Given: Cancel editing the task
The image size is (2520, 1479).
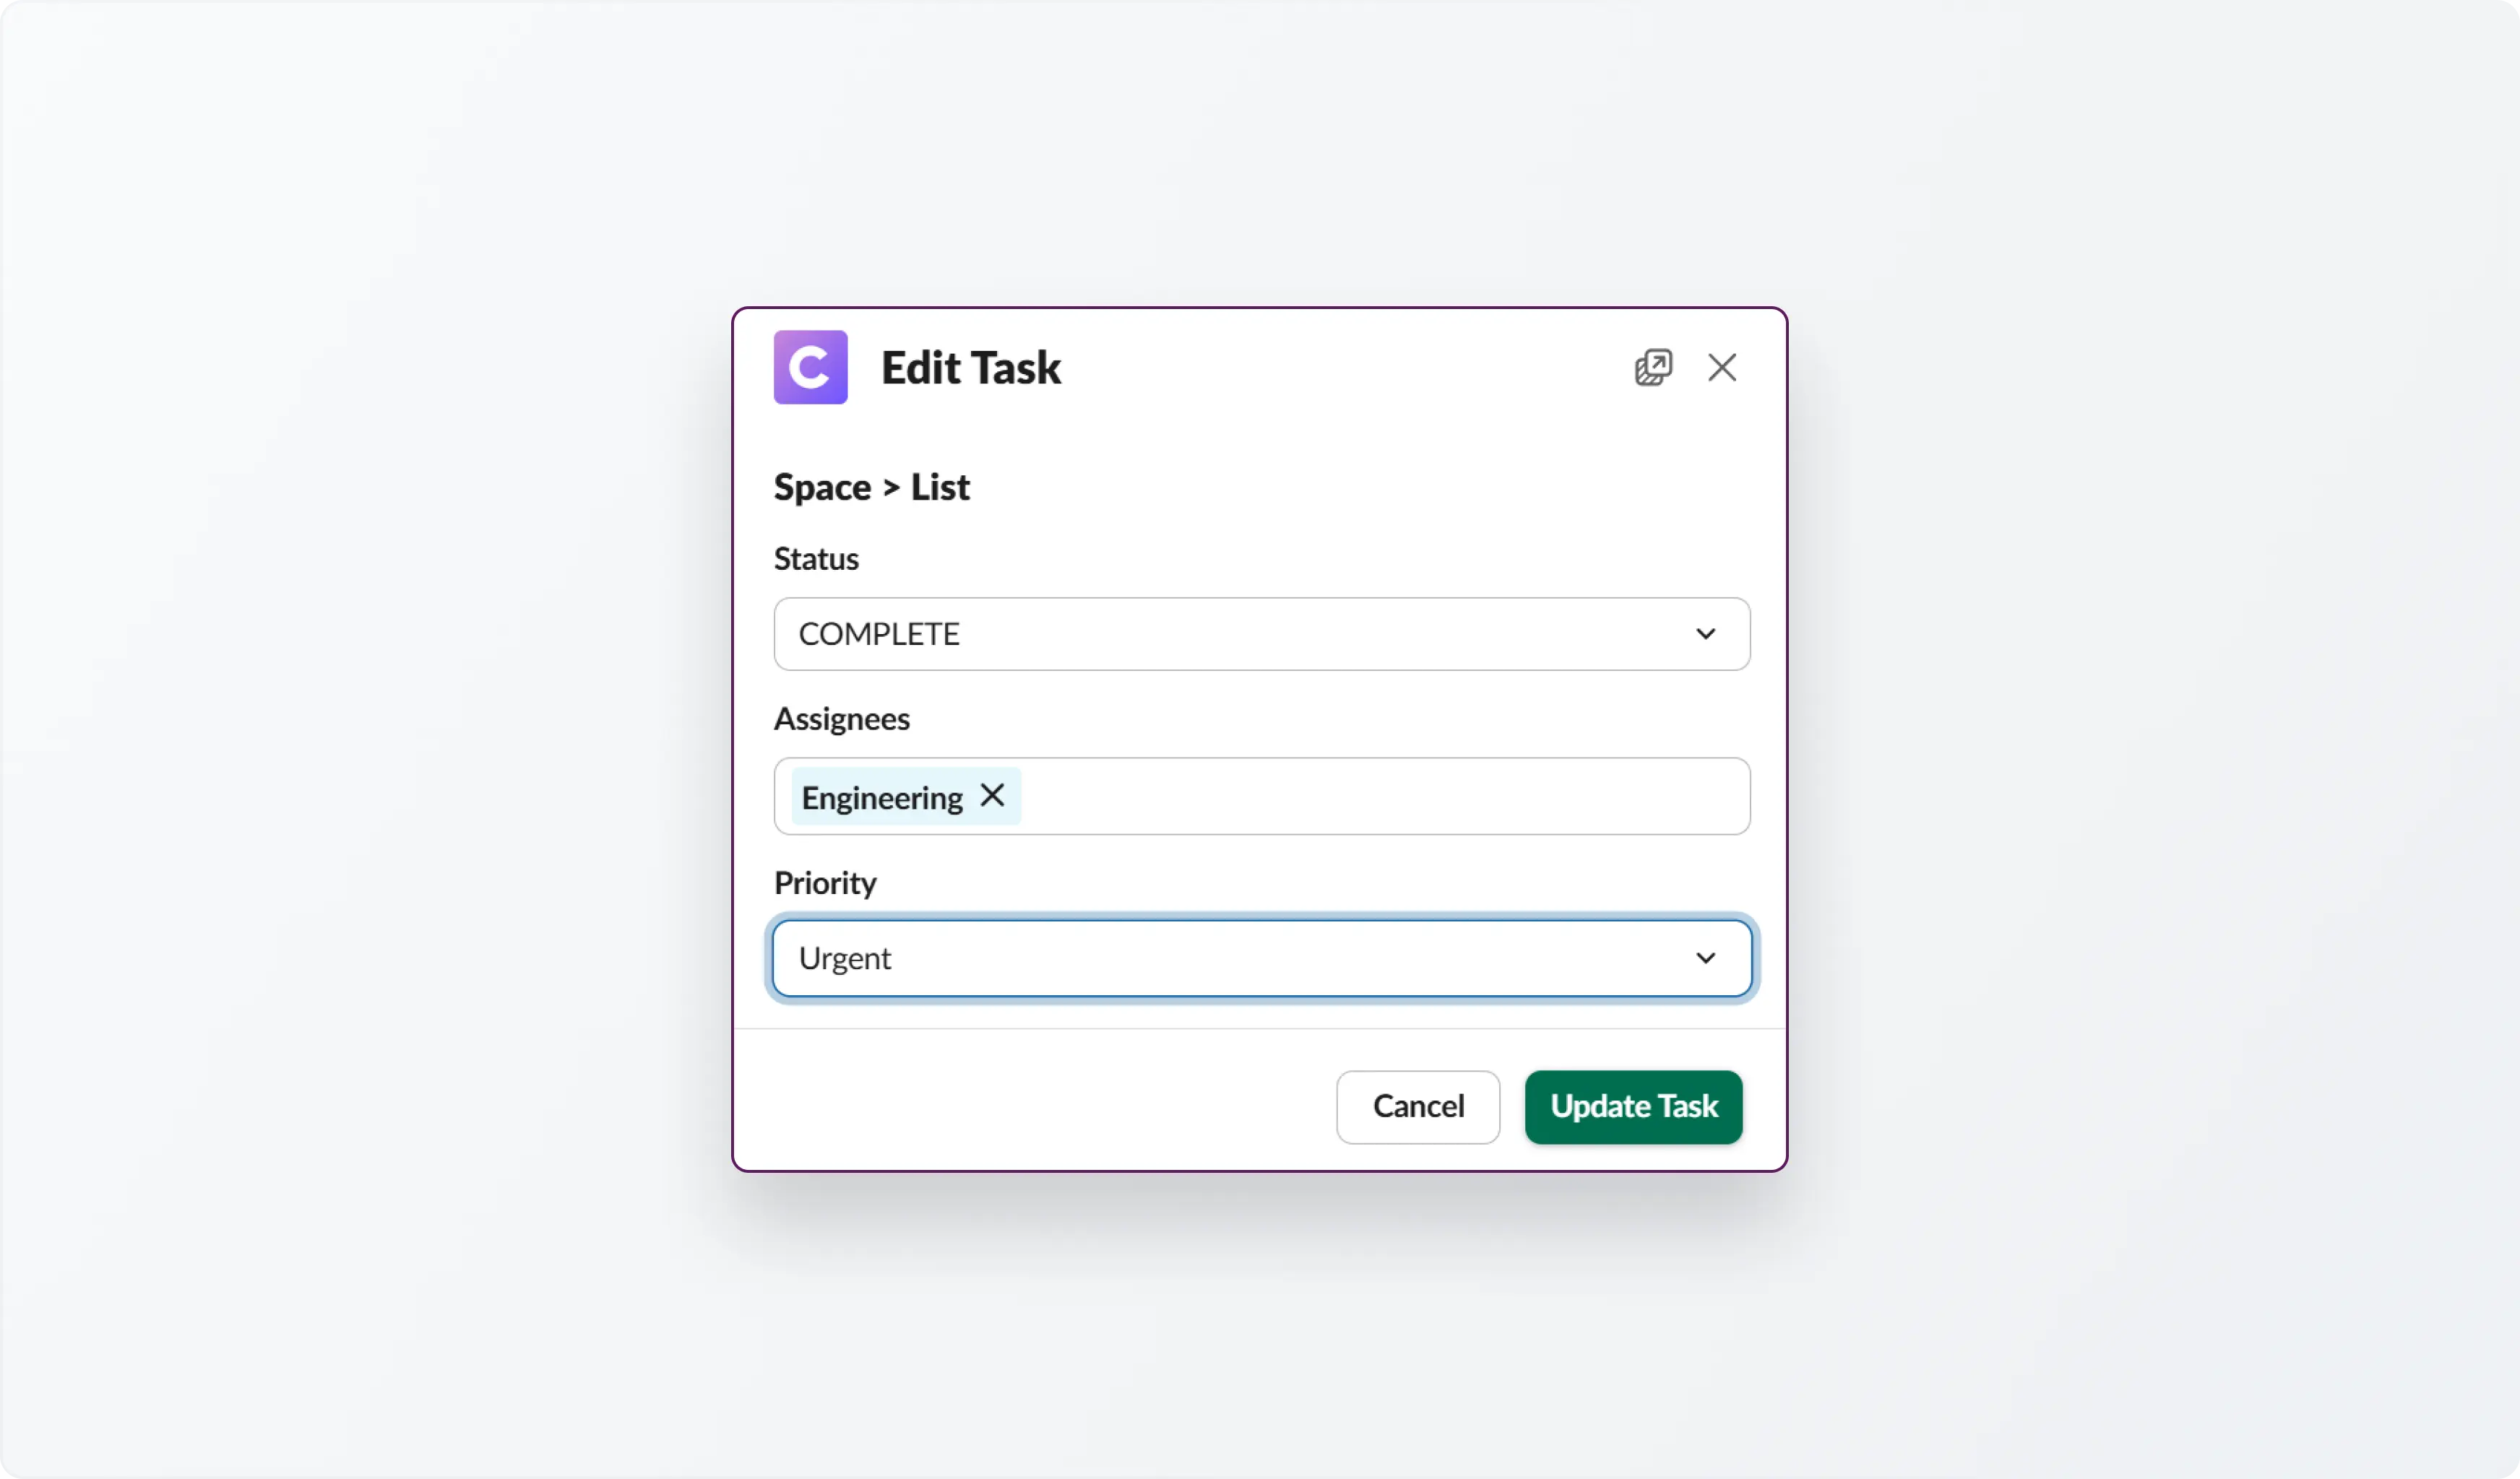Looking at the screenshot, I should [1417, 1107].
